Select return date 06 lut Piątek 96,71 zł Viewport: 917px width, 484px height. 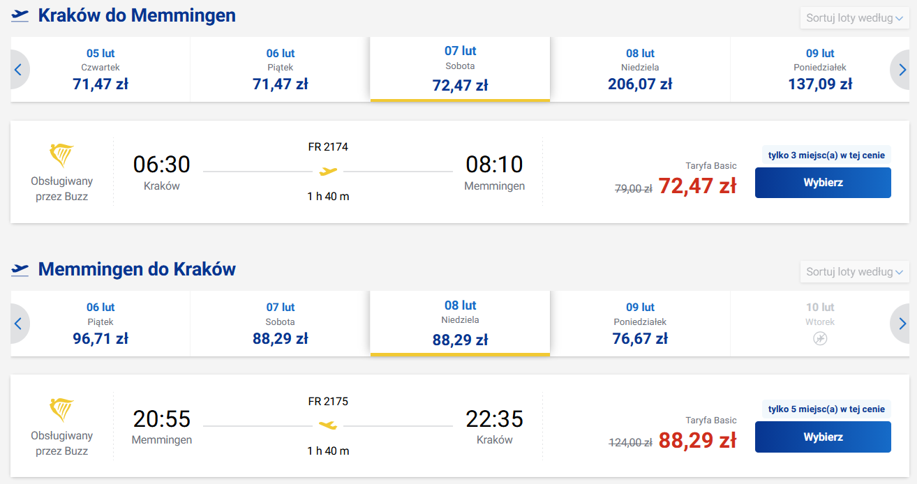pos(100,324)
